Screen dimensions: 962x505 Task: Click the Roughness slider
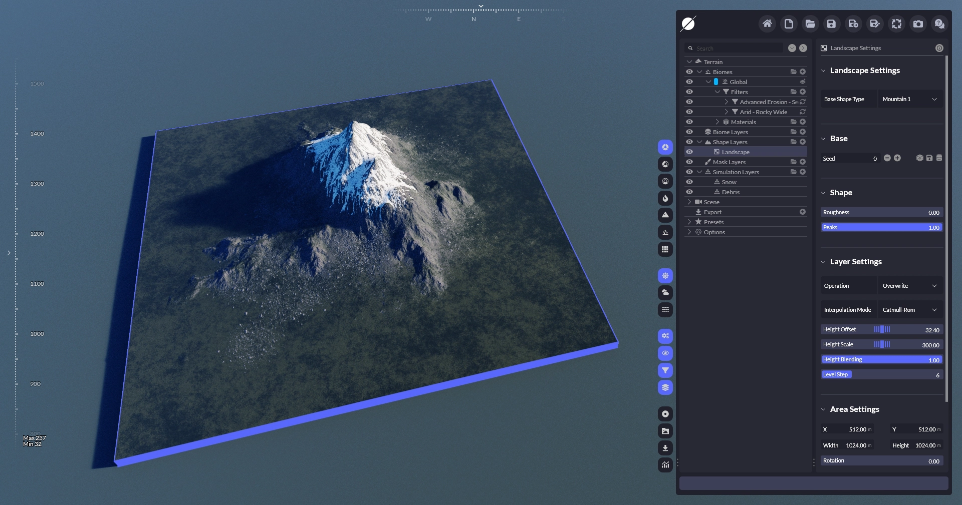tap(881, 212)
